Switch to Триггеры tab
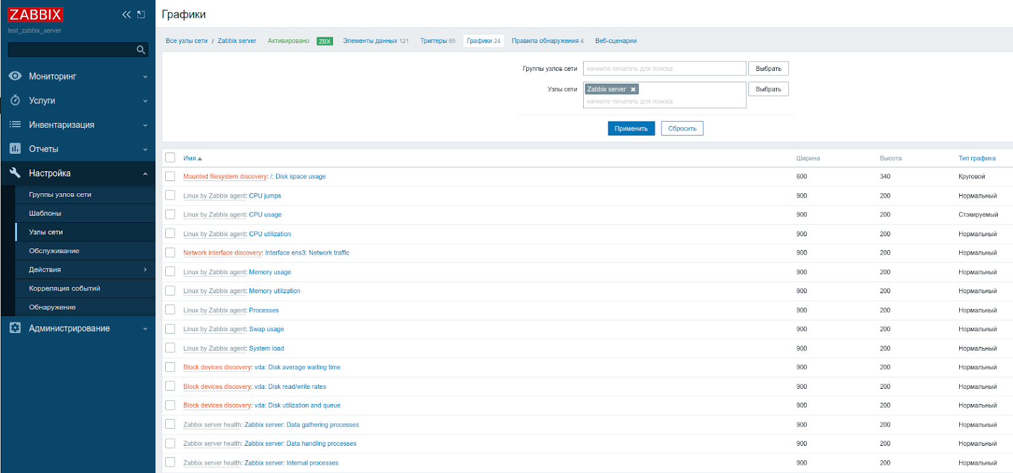The image size is (1013, 473). [437, 41]
